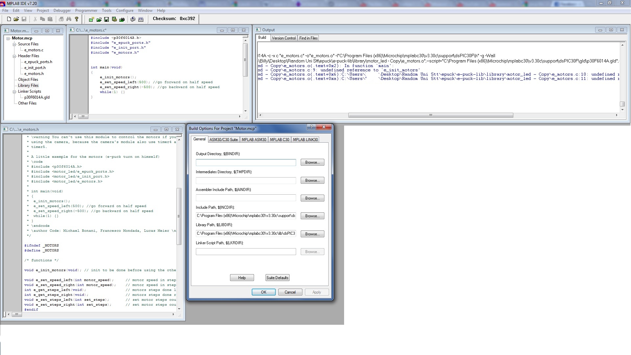Browse for the Include Path
631x355 pixels.
312,216
